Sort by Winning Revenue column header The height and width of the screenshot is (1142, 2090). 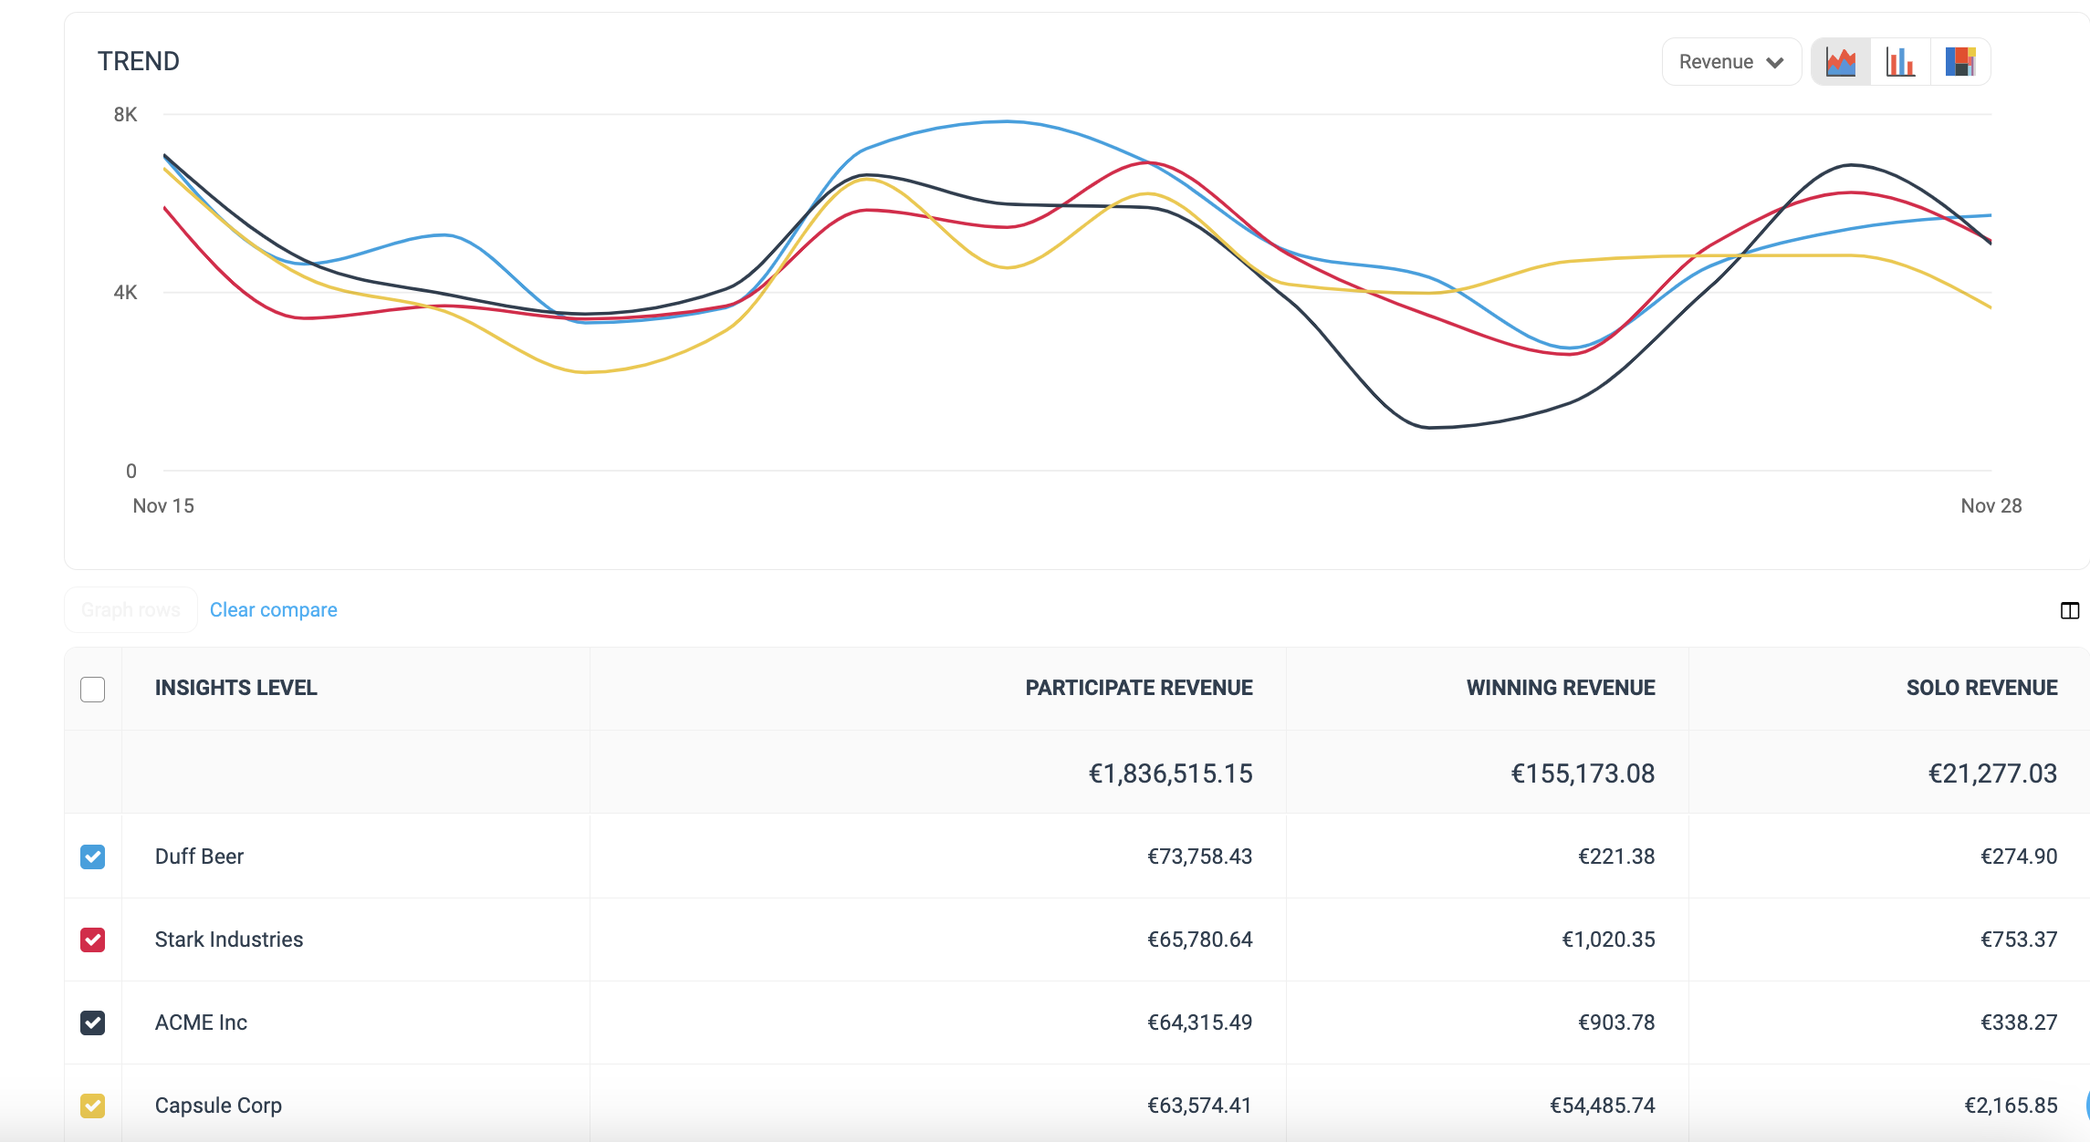(1561, 688)
